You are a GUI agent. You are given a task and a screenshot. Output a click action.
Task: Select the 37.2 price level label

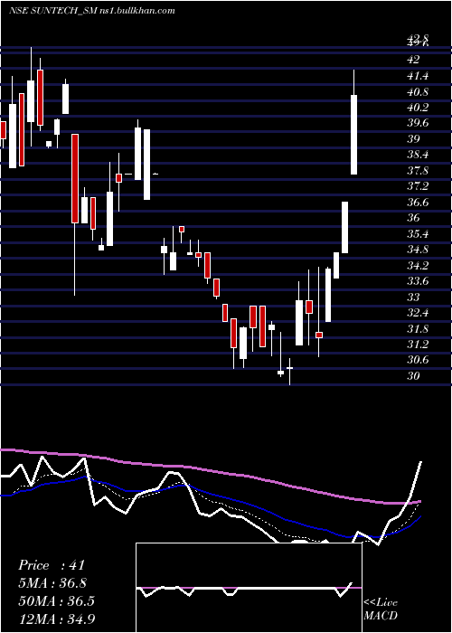point(418,186)
